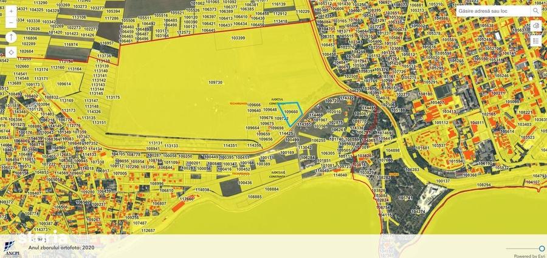This screenshot has width=547, height=258.
Task: Zoom in with the plus button
Action: [11, 11]
